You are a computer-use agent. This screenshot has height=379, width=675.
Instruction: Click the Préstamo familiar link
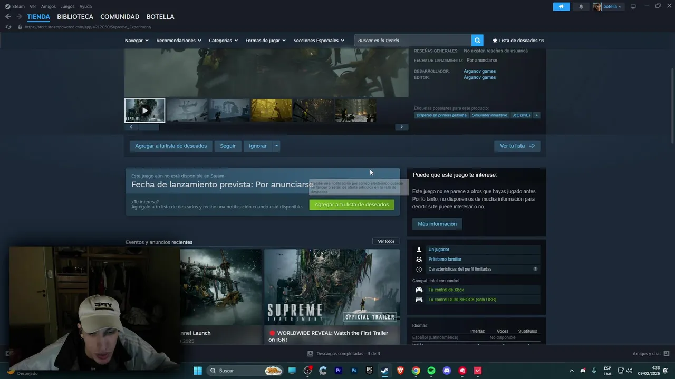point(445,260)
